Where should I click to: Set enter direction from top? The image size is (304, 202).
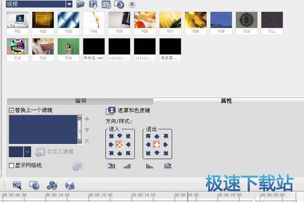(x=120, y=136)
